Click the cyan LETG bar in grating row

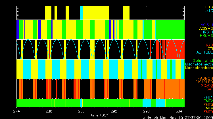pos(81,13)
